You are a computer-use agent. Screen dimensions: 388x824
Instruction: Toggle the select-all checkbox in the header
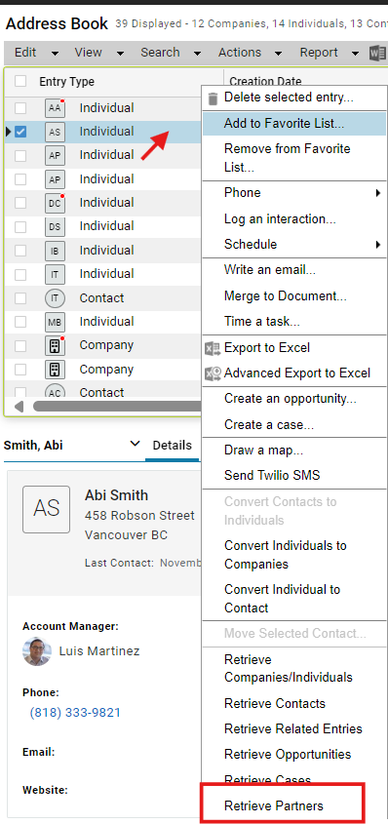point(20,82)
